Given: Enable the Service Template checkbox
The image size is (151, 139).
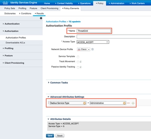Looking at the screenshot, I should [78, 57].
